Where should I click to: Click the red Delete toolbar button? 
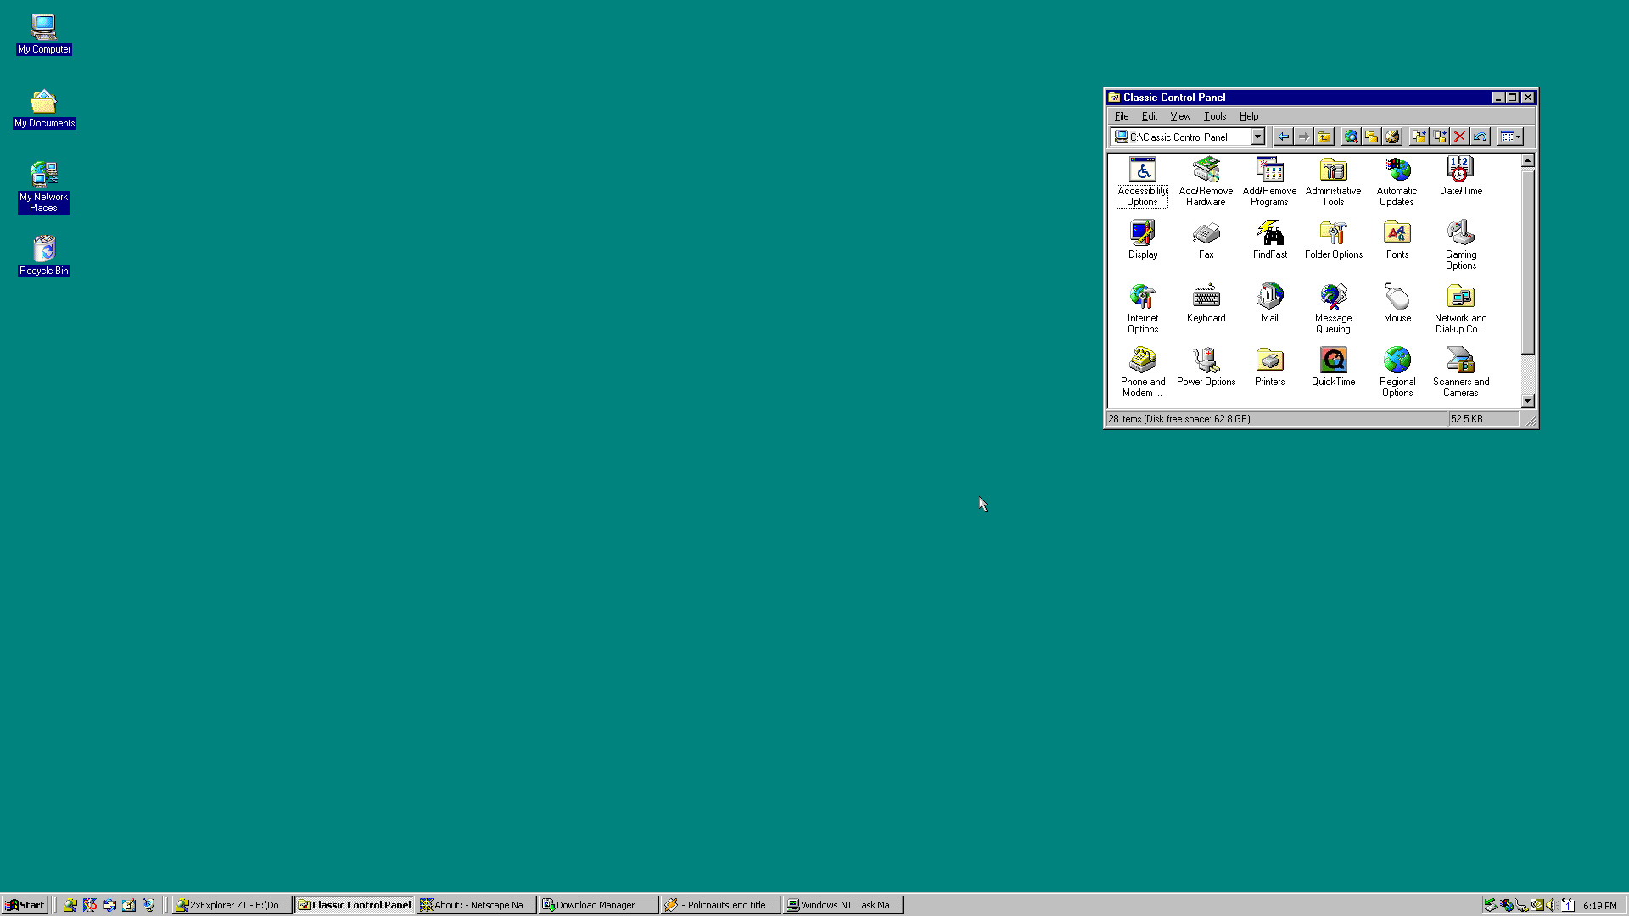click(1459, 137)
